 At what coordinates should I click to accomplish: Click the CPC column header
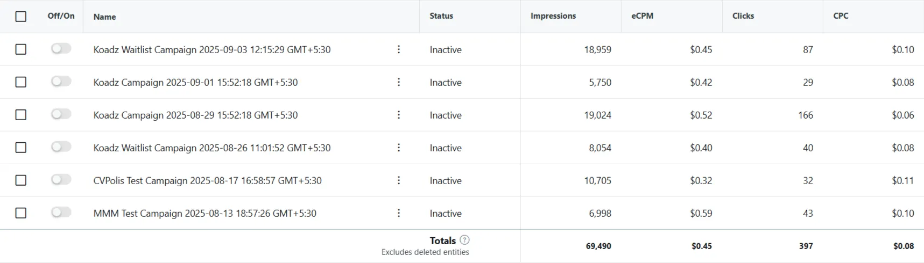(841, 16)
